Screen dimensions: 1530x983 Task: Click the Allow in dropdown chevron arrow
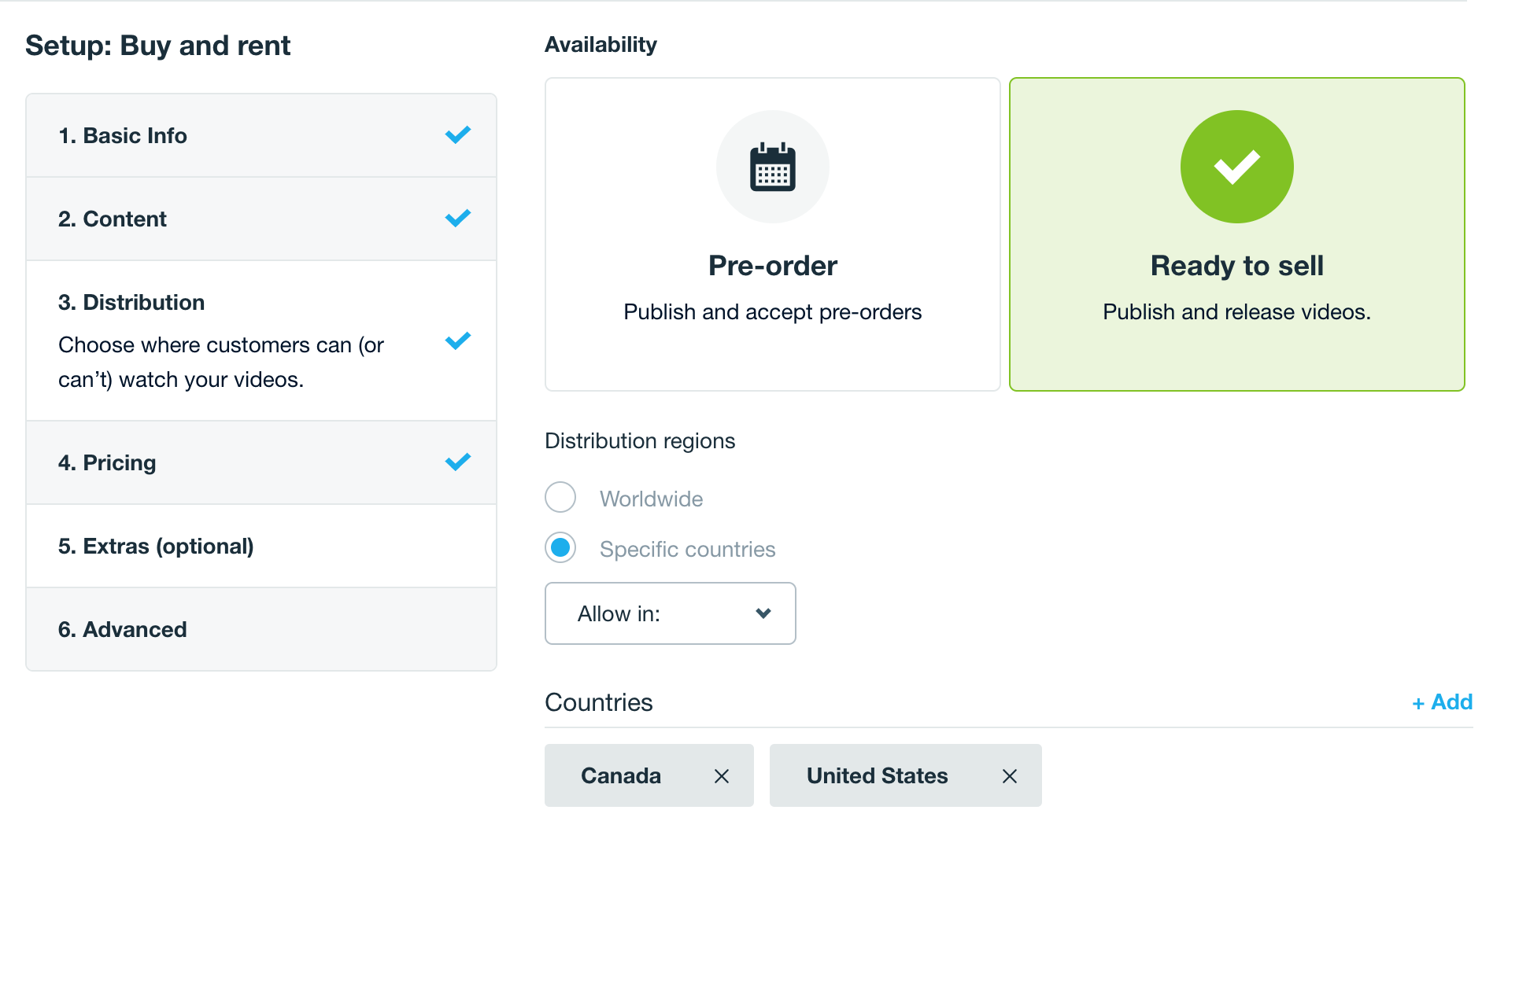point(763,613)
